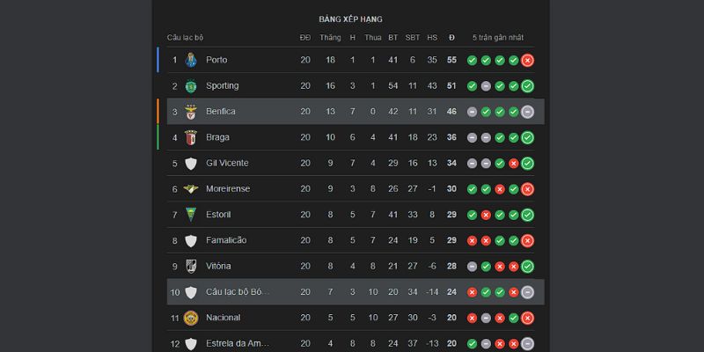Click the Nacional club crest
This screenshot has height=352, width=704.
[190, 318]
